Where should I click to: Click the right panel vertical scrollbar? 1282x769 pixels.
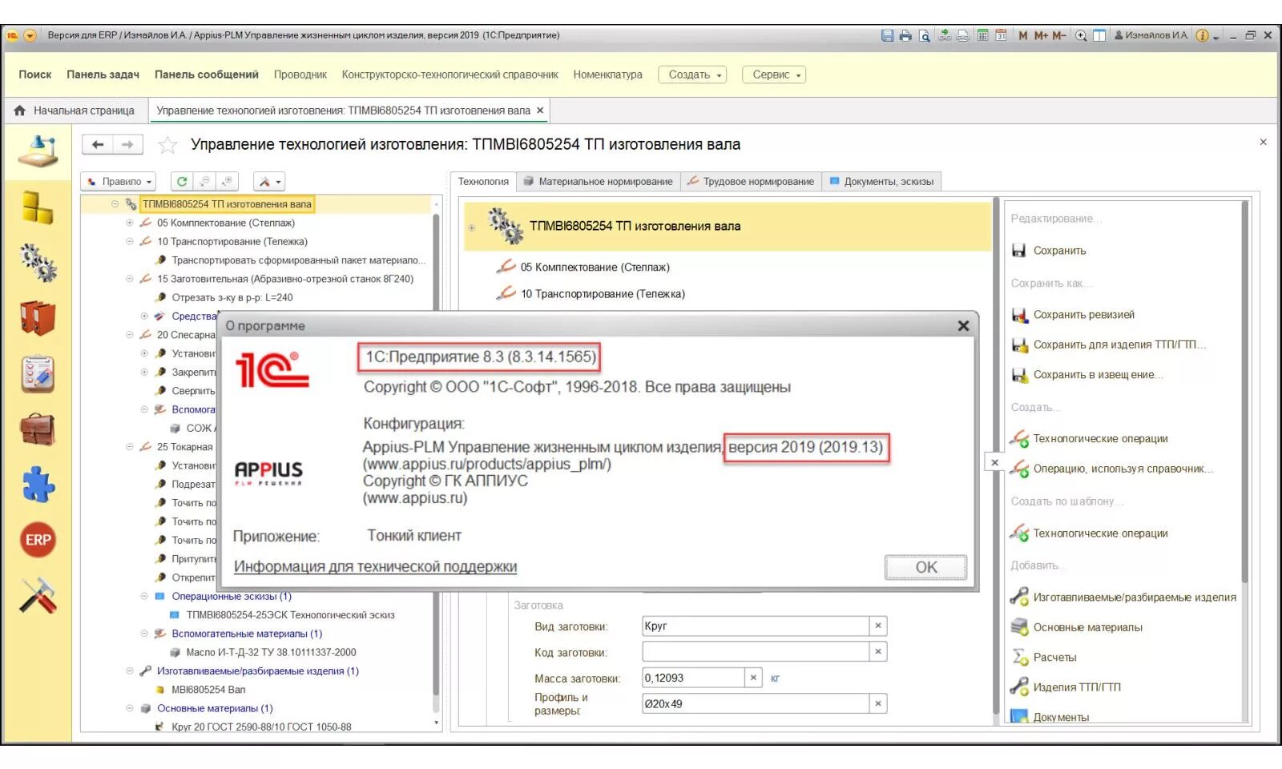(1245, 393)
